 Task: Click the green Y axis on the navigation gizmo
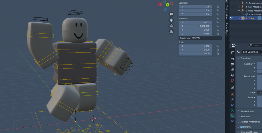167,5
